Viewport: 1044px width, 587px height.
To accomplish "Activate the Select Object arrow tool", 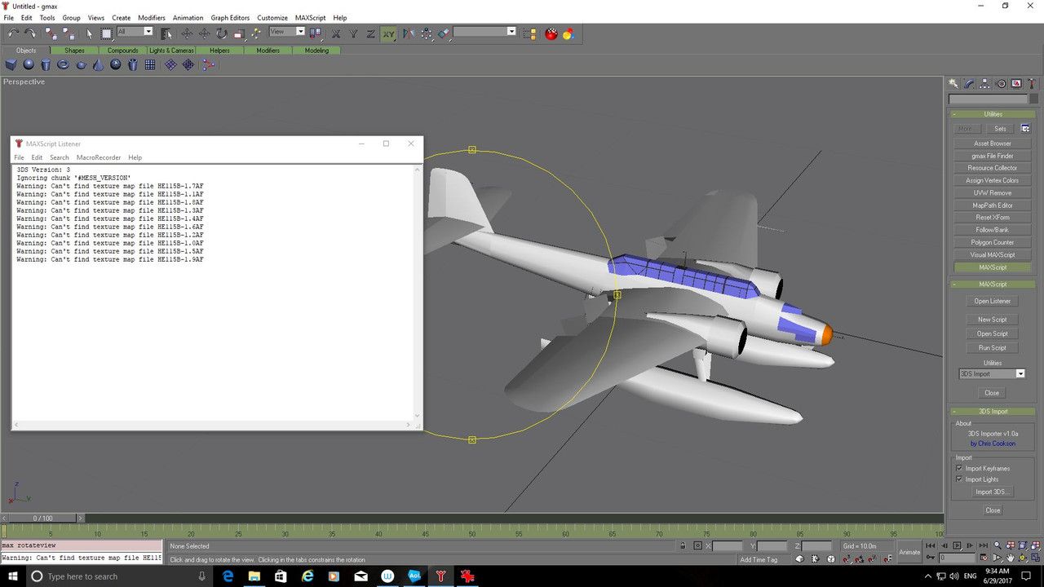I will pyautogui.click(x=90, y=33).
